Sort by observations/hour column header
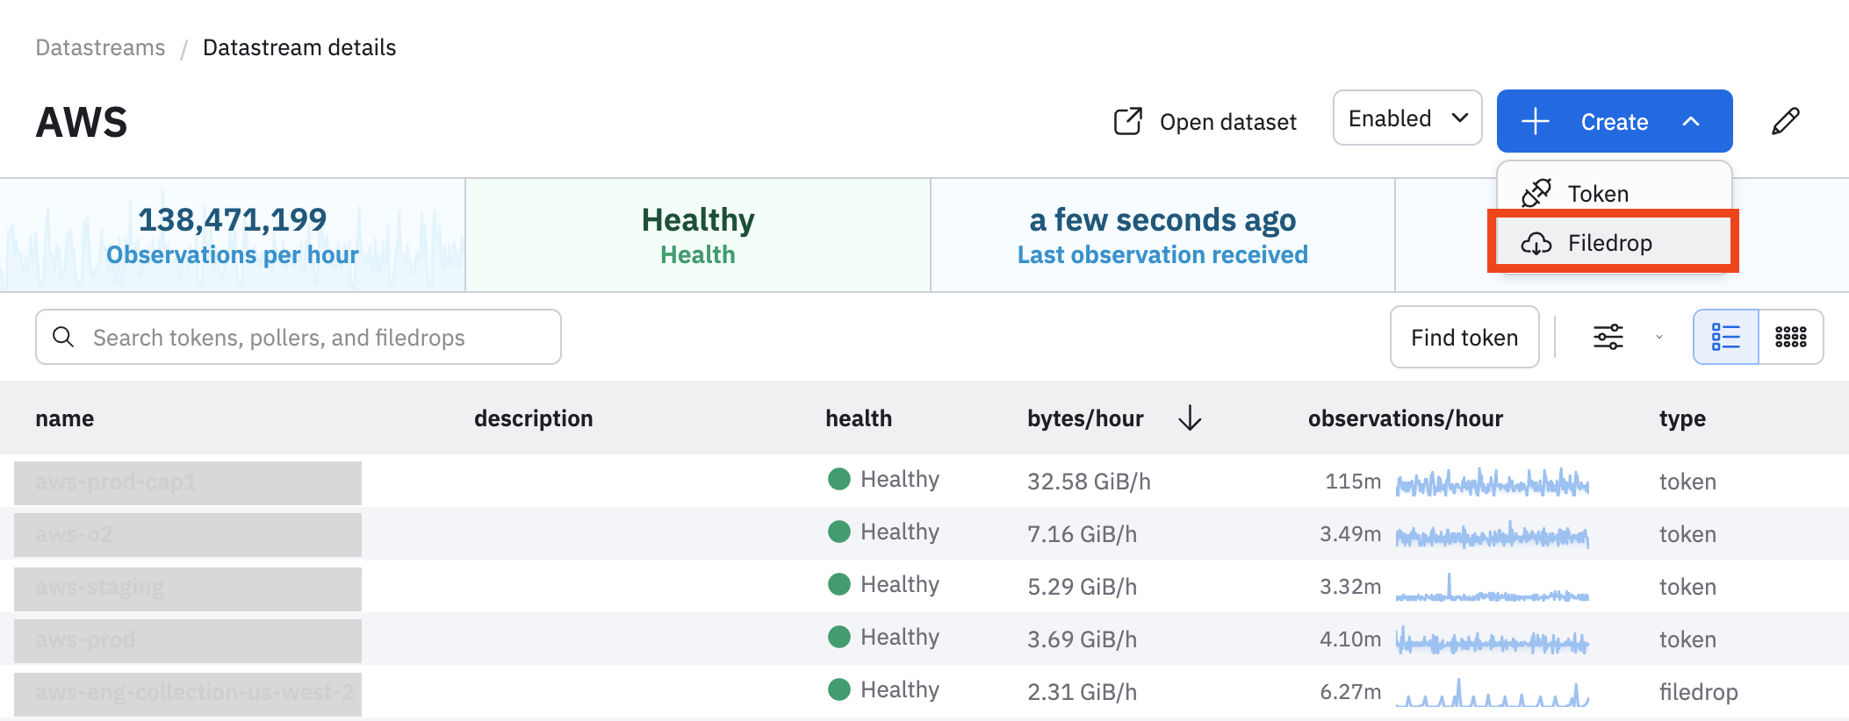Screen dimensions: 1849x721 pos(1405,418)
